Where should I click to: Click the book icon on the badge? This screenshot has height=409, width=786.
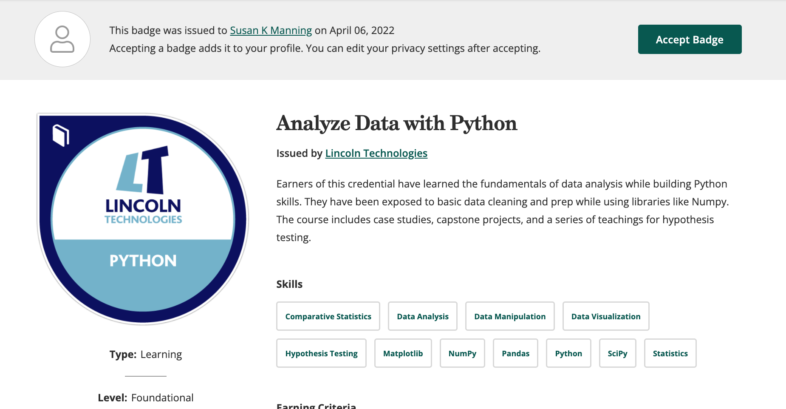(x=61, y=135)
